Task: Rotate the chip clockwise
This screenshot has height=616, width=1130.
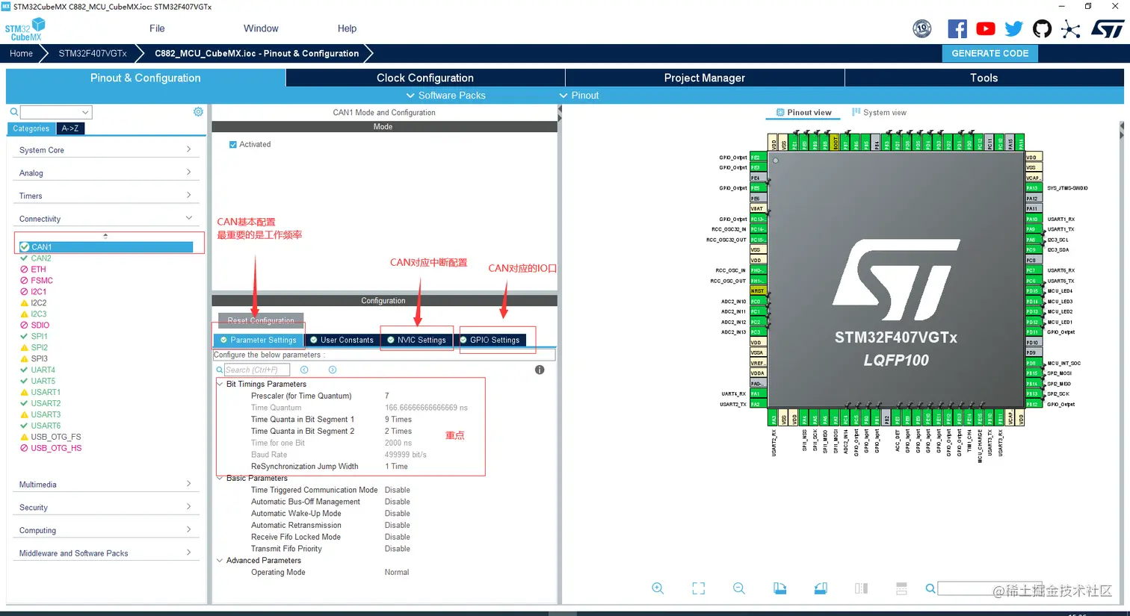Action: point(780,588)
